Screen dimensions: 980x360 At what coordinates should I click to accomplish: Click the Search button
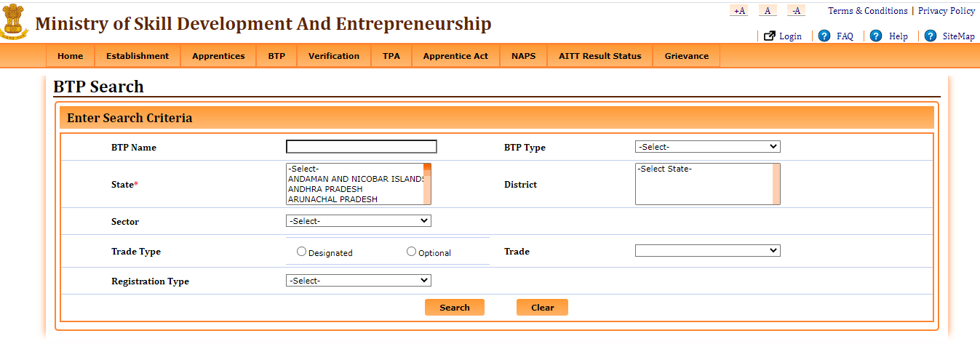pyautogui.click(x=455, y=308)
